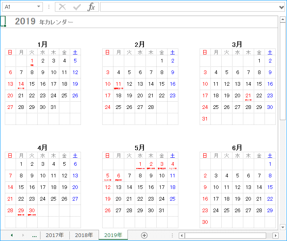
Task: Click May 4 holiday Saturday cell
Action: 173,165
